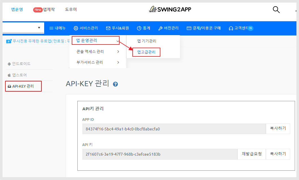299x180 pixels.
Task: Open API-KEY 관리 in the sidebar
Action: pyautogui.click(x=23, y=86)
